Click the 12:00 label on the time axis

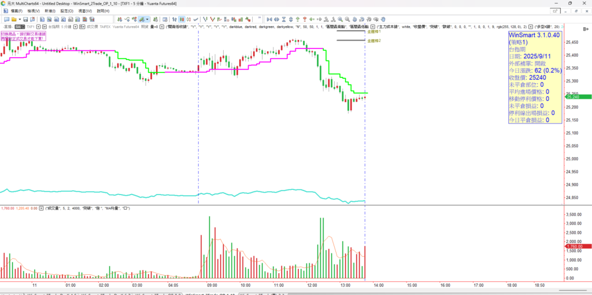click(x=312, y=285)
